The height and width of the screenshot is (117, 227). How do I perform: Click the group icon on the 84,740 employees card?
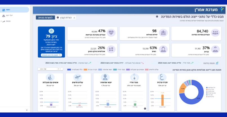(215, 33)
